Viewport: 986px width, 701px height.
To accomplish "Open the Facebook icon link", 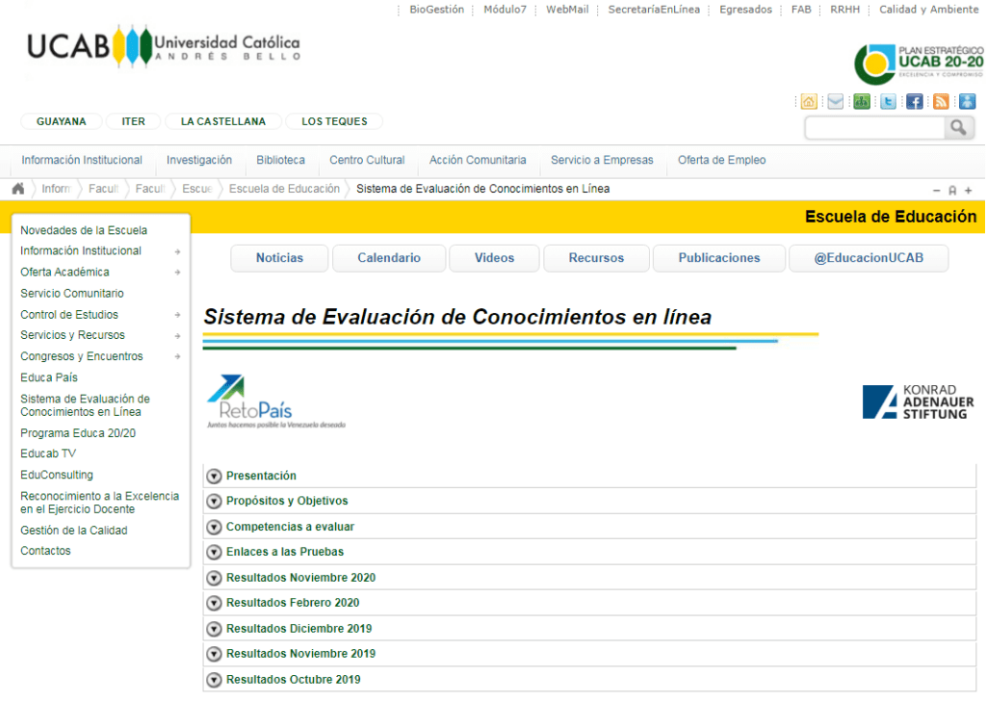I will (915, 102).
